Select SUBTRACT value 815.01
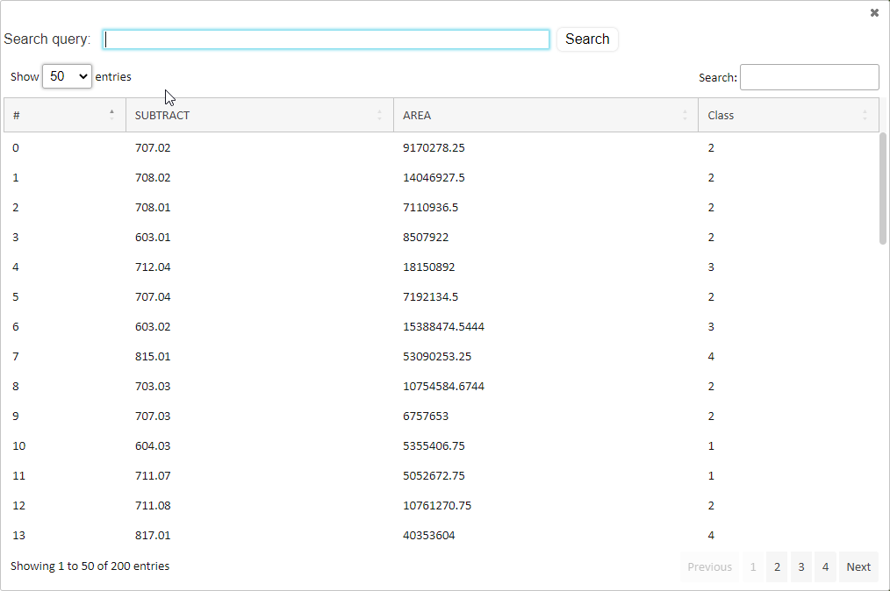The height and width of the screenshot is (591, 890). point(153,356)
